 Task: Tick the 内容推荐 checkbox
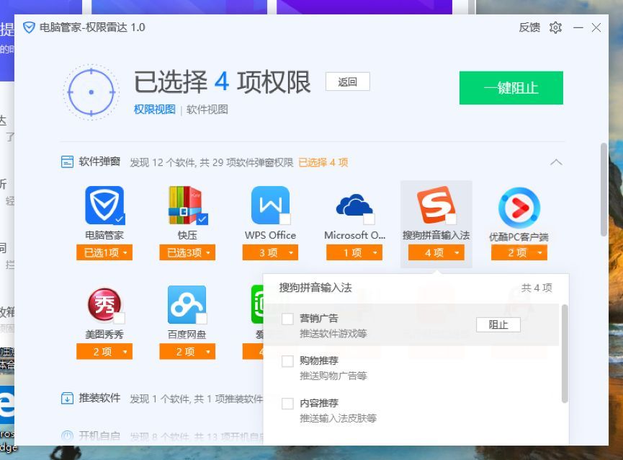pos(287,404)
